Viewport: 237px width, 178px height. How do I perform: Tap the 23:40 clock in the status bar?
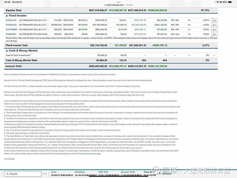[x=7, y=2]
